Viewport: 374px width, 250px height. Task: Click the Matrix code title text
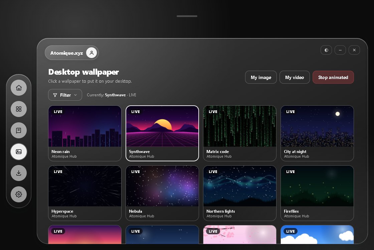(217, 152)
